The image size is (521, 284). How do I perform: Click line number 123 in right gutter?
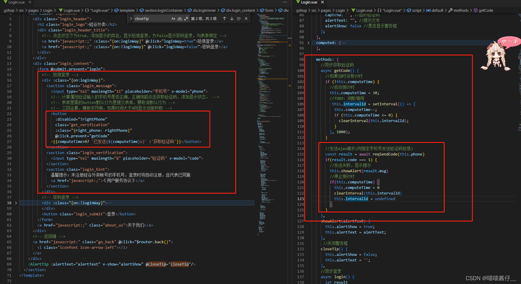click(300, 199)
